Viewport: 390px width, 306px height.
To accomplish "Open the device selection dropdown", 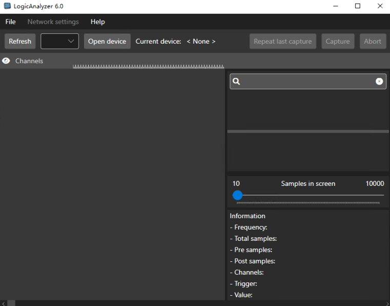I will click(x=60, y=41).
